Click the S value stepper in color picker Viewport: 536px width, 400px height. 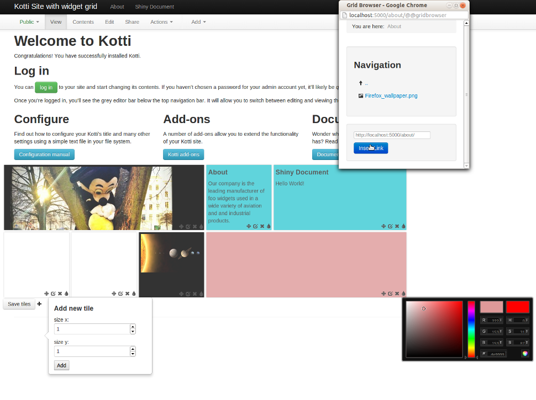click(527, 331)
